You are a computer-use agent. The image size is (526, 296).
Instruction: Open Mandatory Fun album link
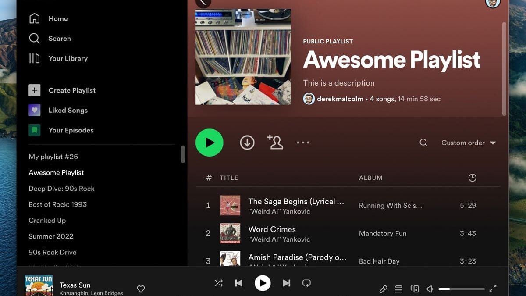383,234
